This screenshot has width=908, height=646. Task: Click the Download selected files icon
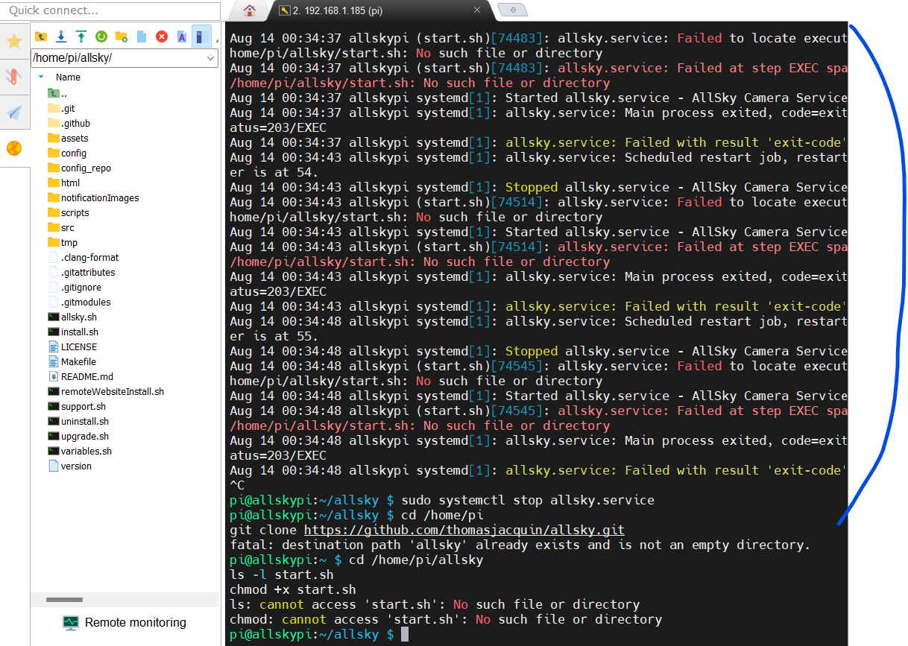click(x=61, y=36)
